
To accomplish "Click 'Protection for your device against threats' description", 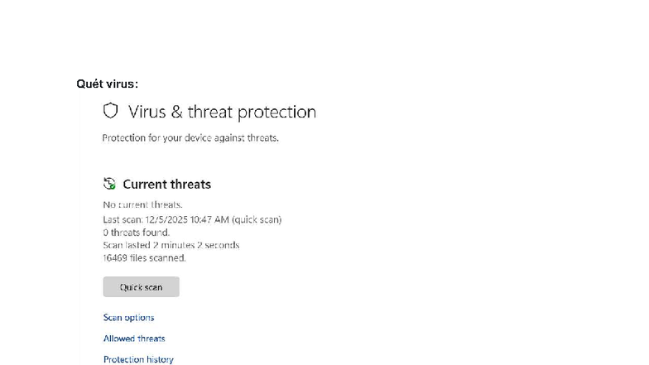I will (190, 138).
